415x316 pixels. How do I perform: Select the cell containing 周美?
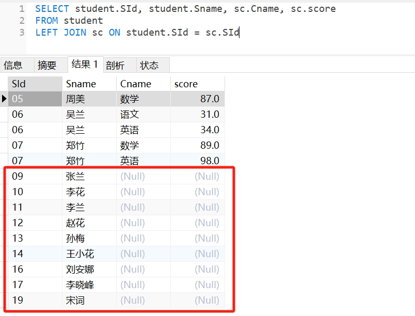89,99
